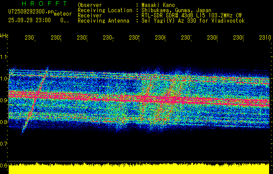
Task: Click the 2310 time axis label
Action: (265, 37)
